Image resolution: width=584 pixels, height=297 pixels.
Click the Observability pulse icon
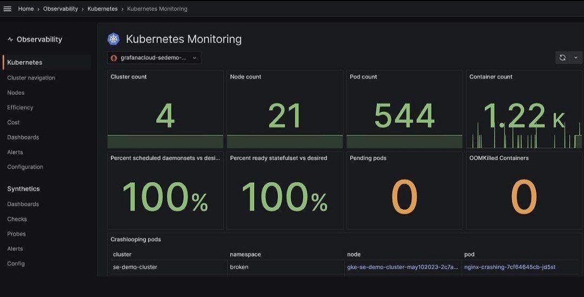click(10, 39)
